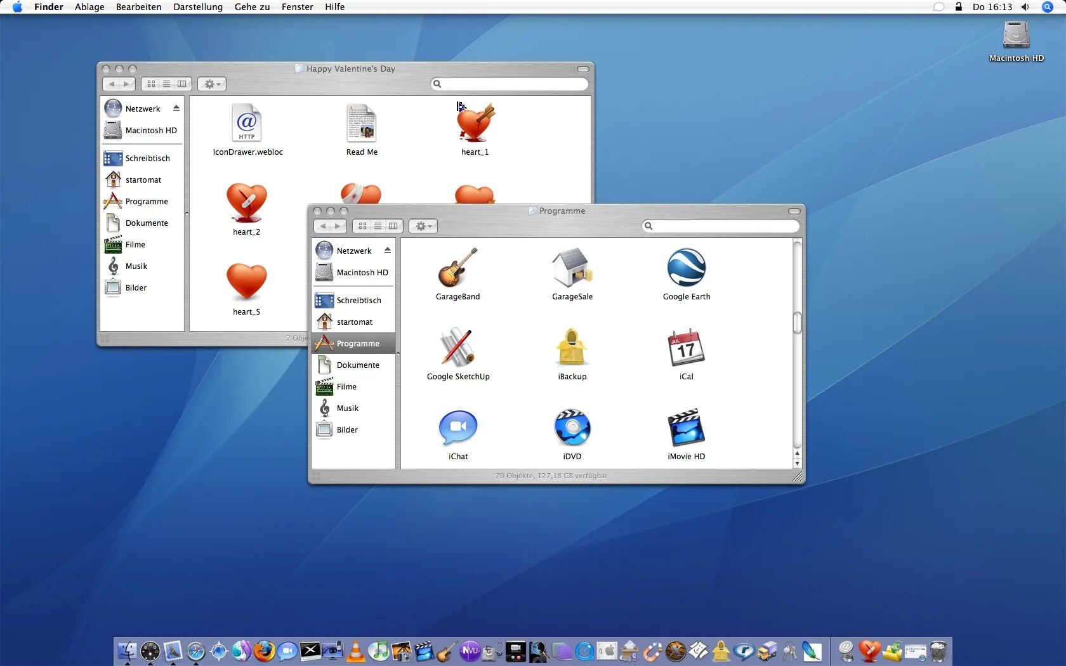Screen dimensions: 1066x666
Task: Focus search field in Happy Valentine's Day window
Action: point(509,84)
